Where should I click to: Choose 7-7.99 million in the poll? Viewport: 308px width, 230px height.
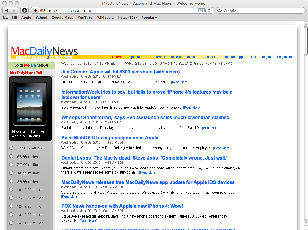pyautogui.click(x=11, y=164)
